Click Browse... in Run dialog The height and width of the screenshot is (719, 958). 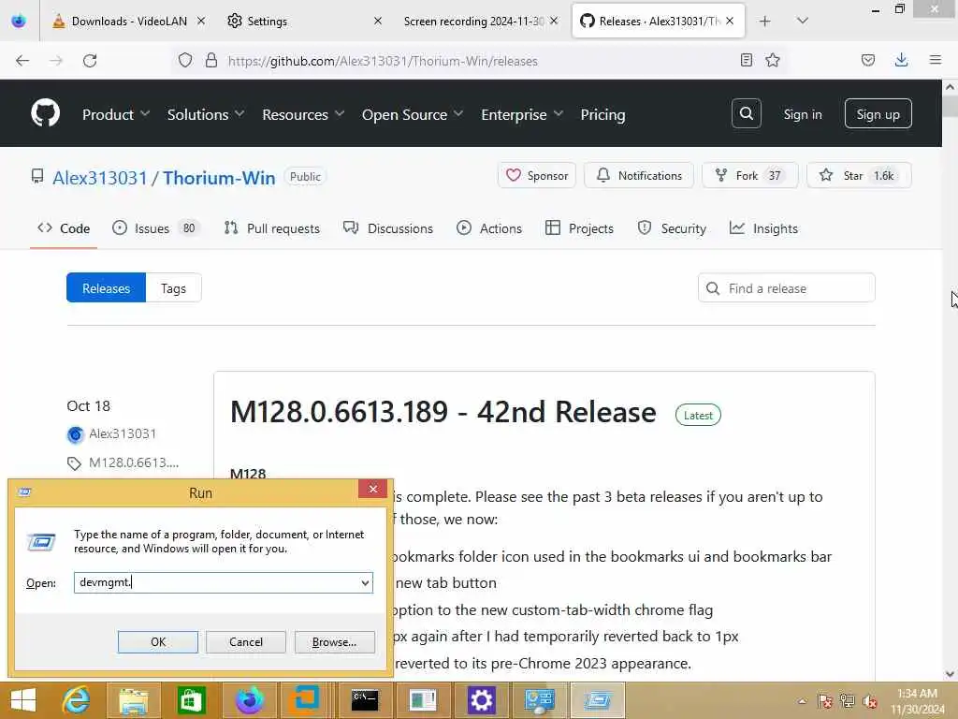(x=334, y=642)
